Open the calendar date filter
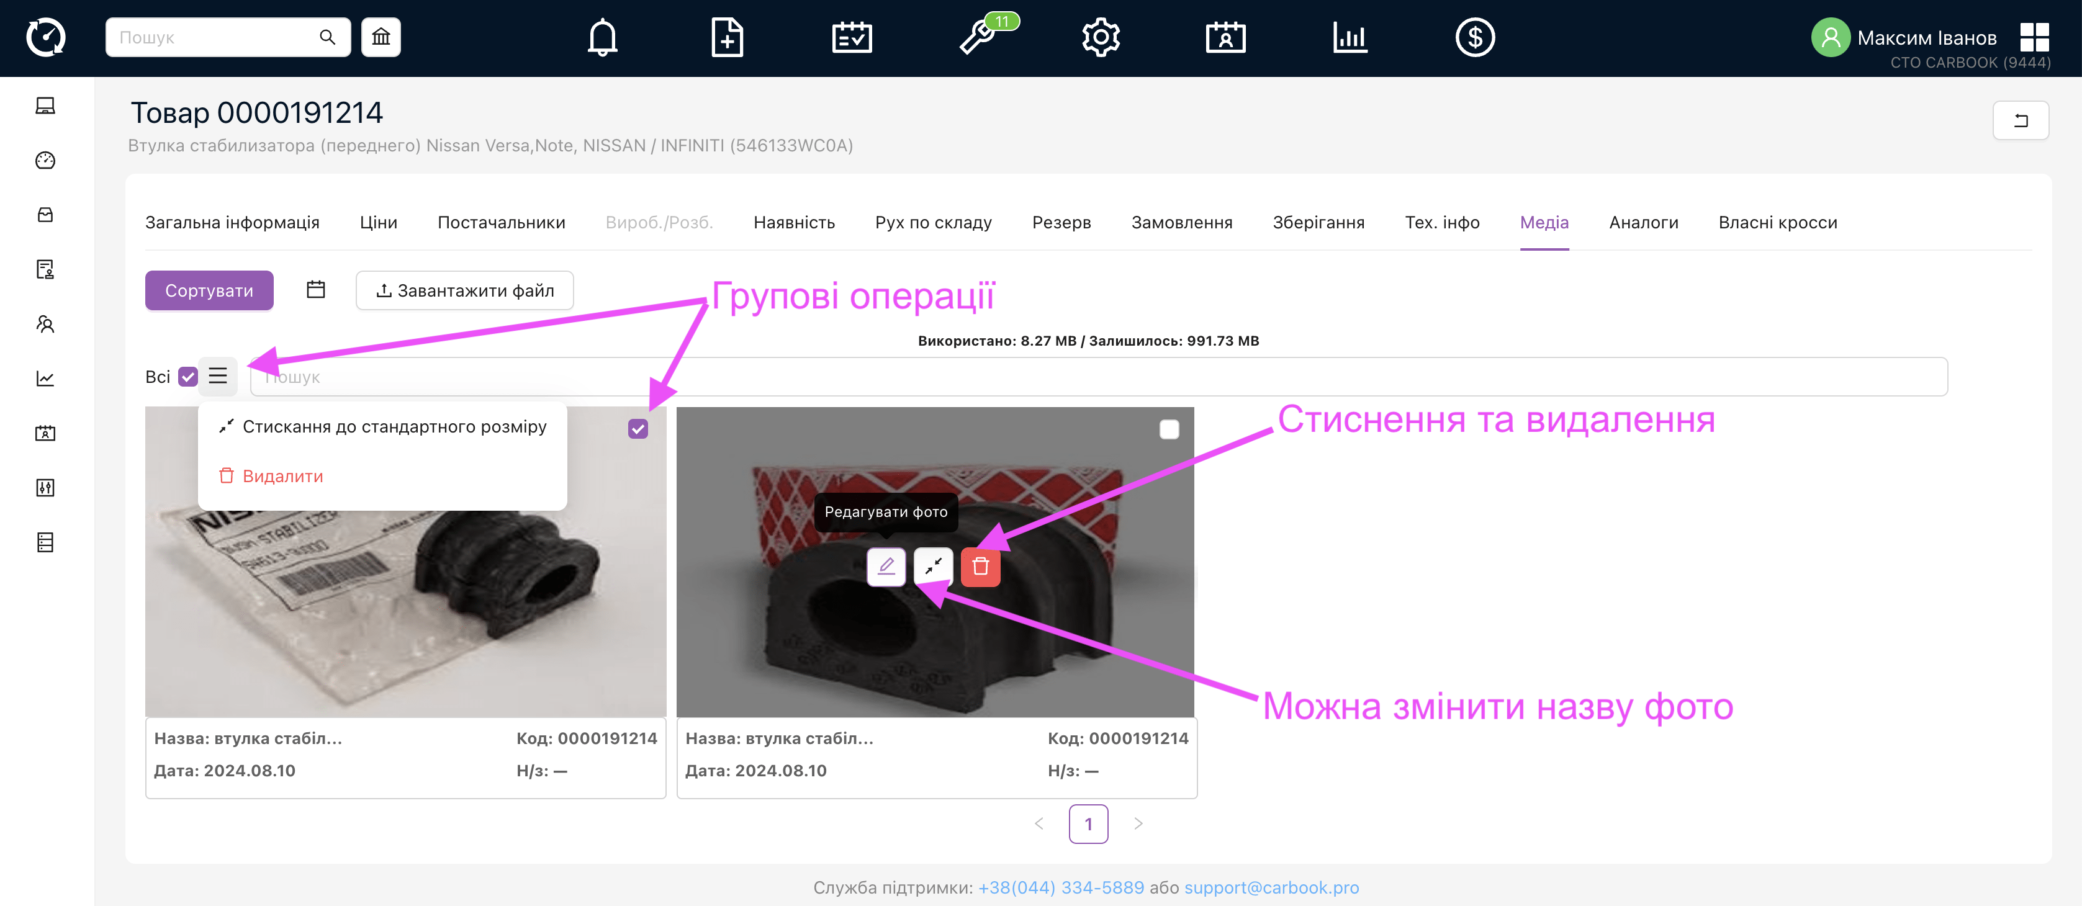 (316, 289)
